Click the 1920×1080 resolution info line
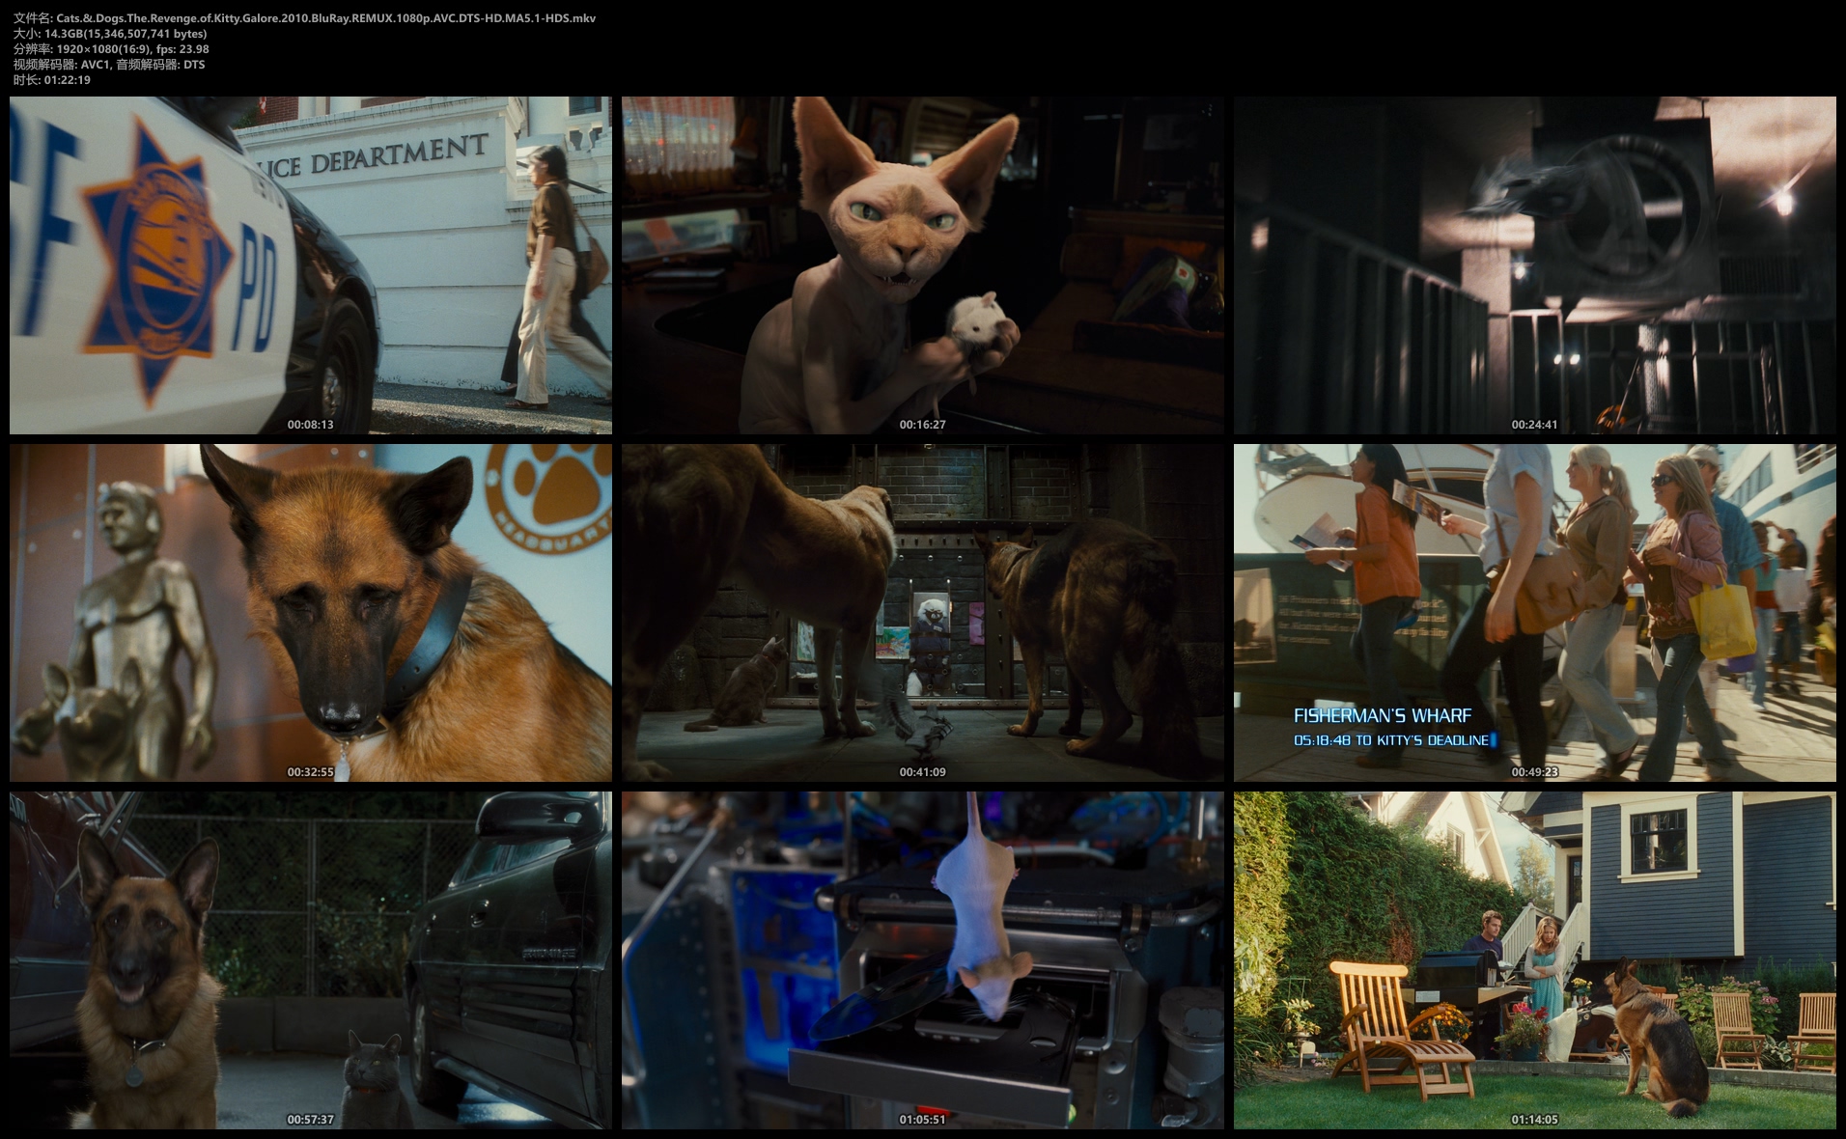The height and width of the screenshot is (1139, 1846). (111, 49)
